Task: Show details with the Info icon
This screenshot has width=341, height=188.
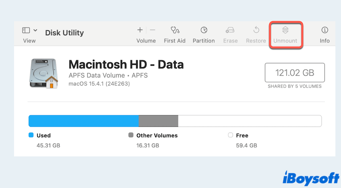Action: click(325, 30)
